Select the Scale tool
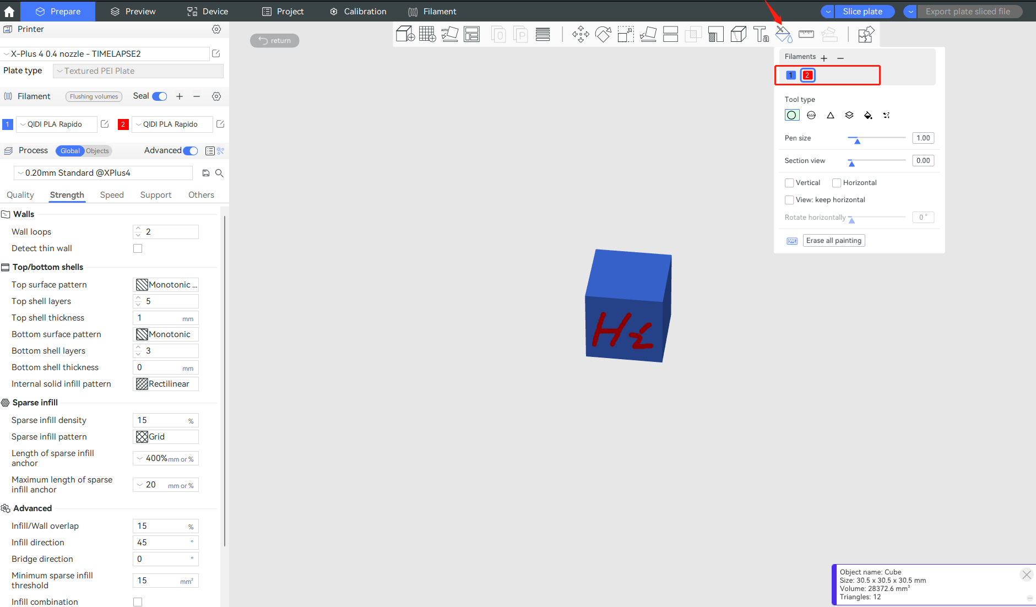Viewport: 1036px width, 607px height. click(x=625, y=34)
